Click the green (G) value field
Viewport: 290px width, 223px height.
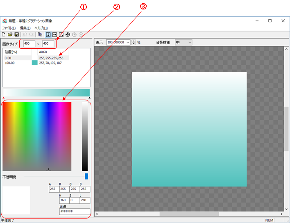pos(75,189)
